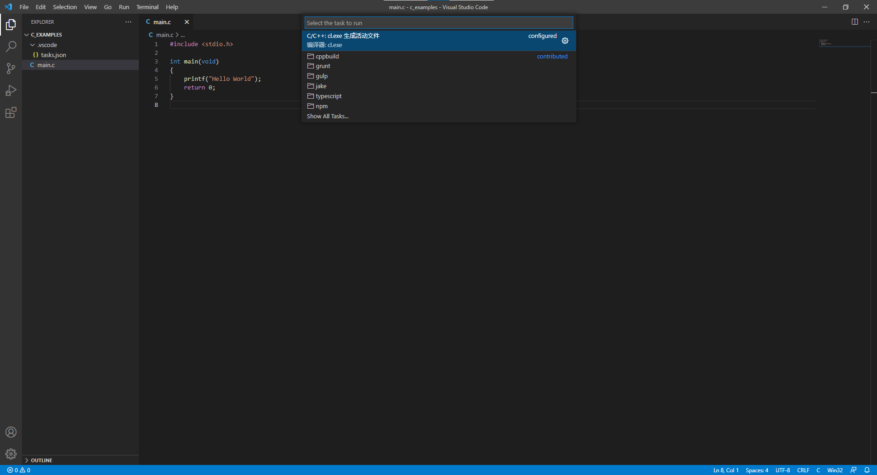Select the typescript task folder
The width and height of the screenshot is (877, 475).
tap(438, 96)
